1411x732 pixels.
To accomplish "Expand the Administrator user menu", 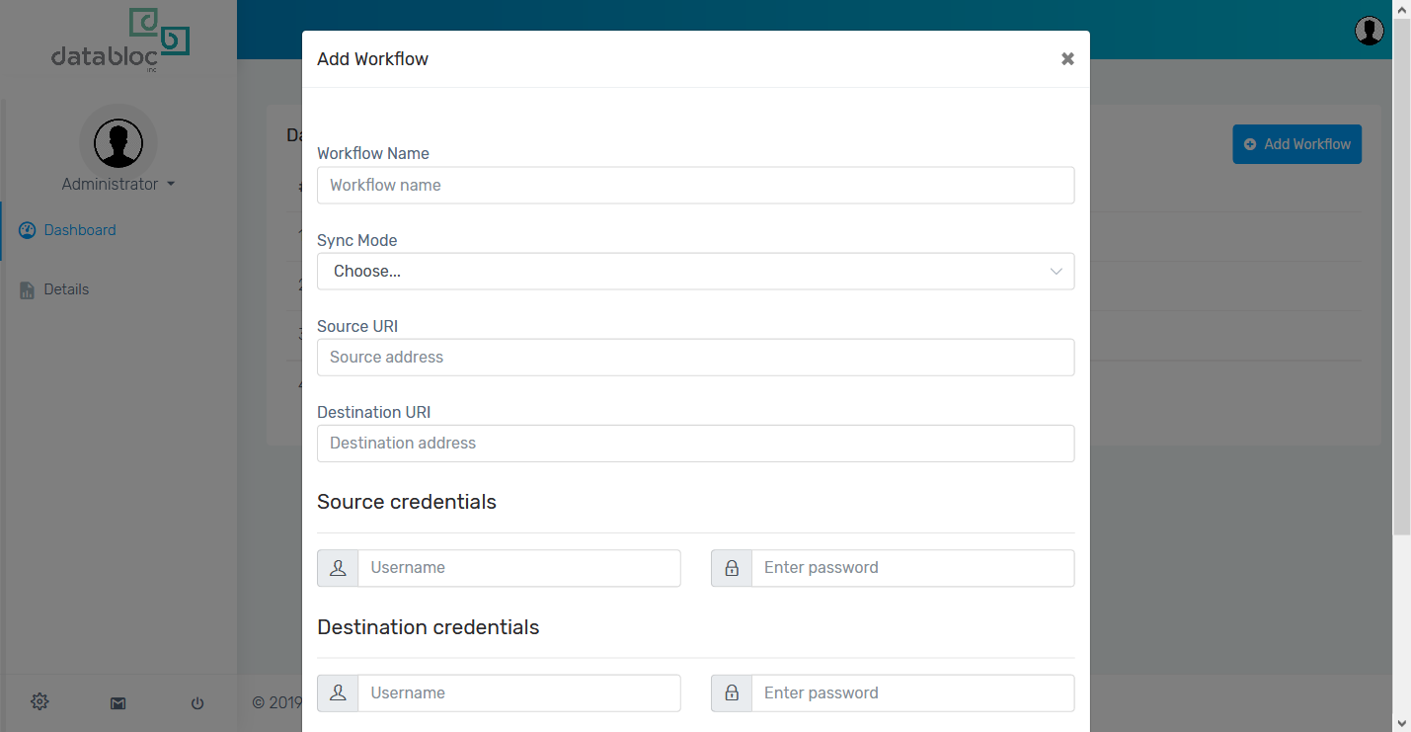I will [118, 185].
